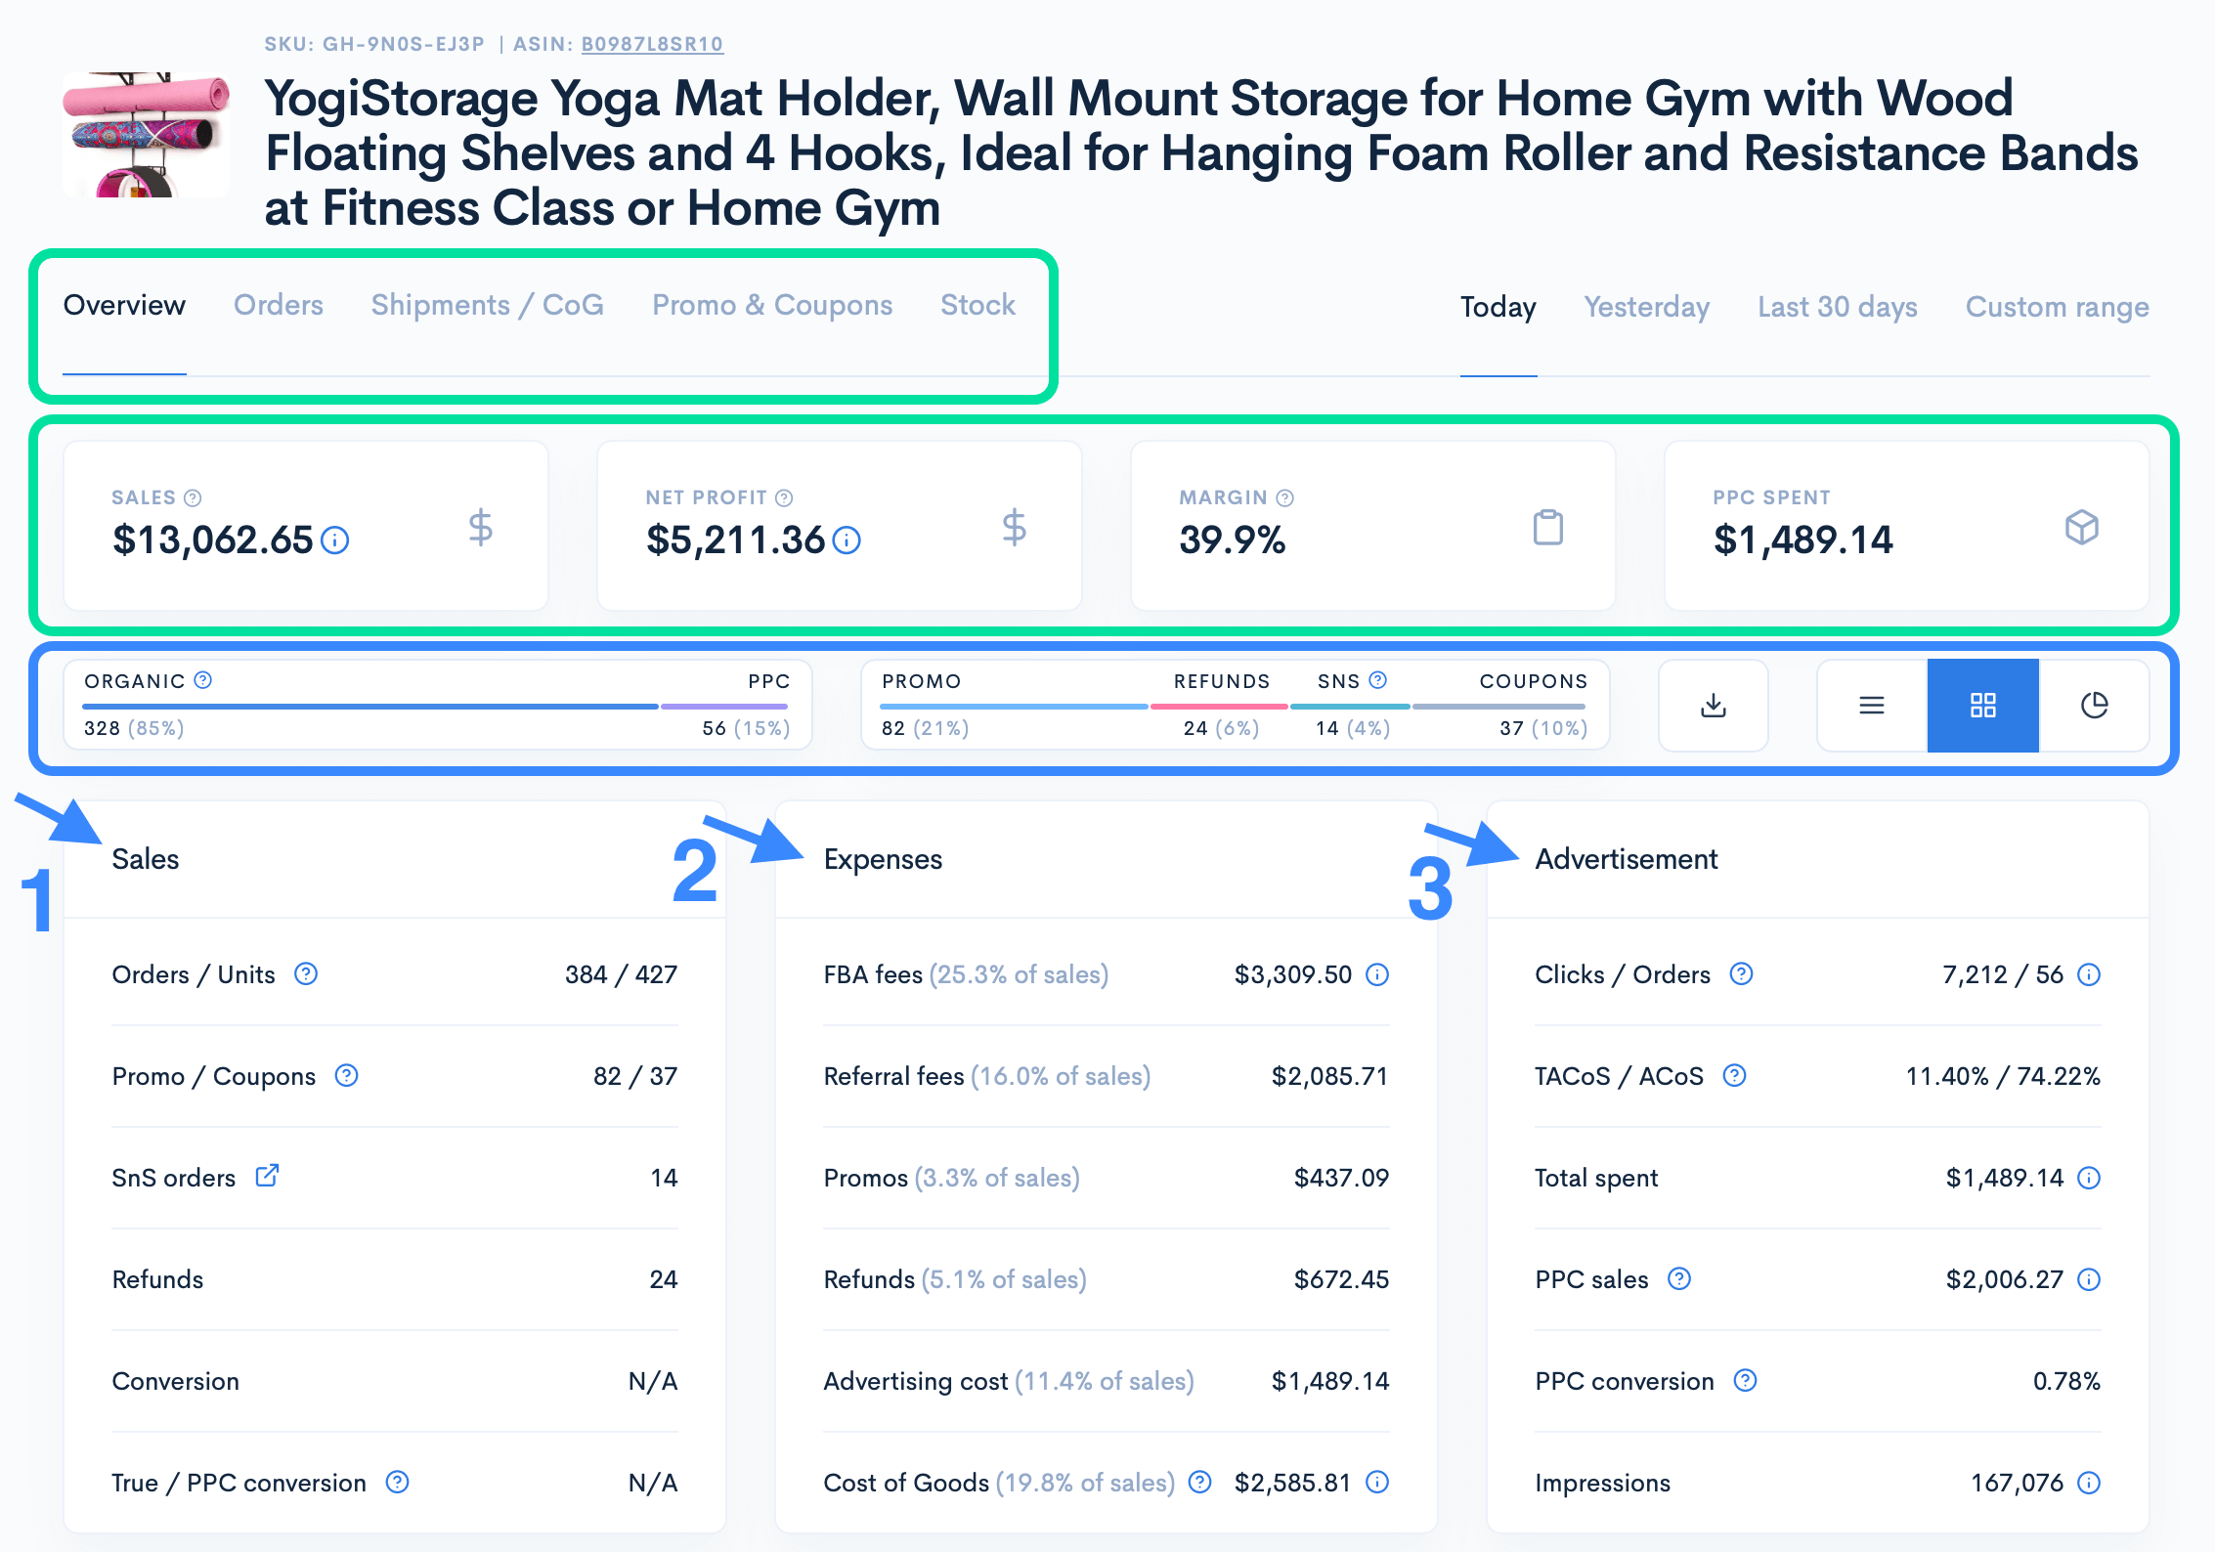Open the Orders tab
The image size is (2215, 1552).
coord(278,305)
